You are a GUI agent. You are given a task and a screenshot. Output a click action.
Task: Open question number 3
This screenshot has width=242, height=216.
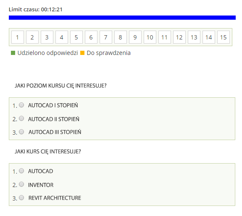(x=47, y=37)
